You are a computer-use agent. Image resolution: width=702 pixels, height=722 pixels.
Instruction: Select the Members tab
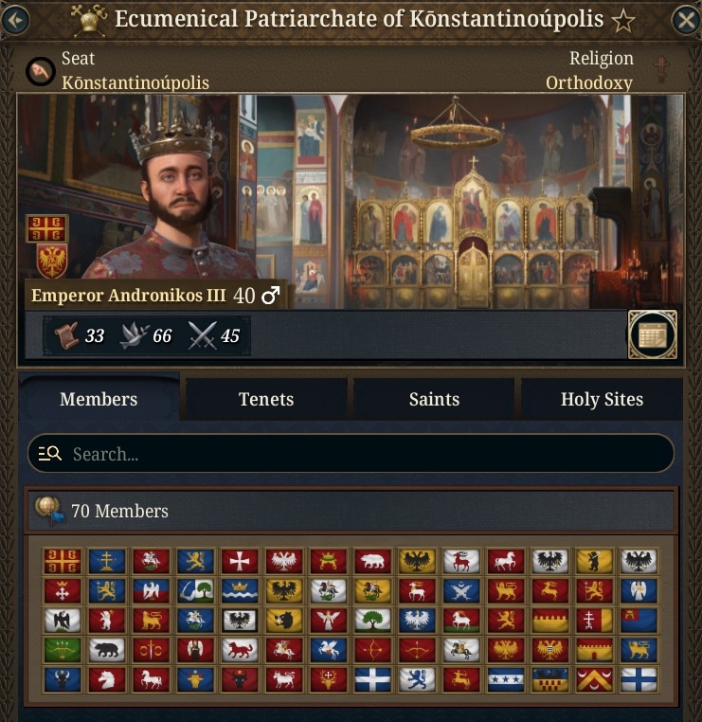tap(99, 398)
